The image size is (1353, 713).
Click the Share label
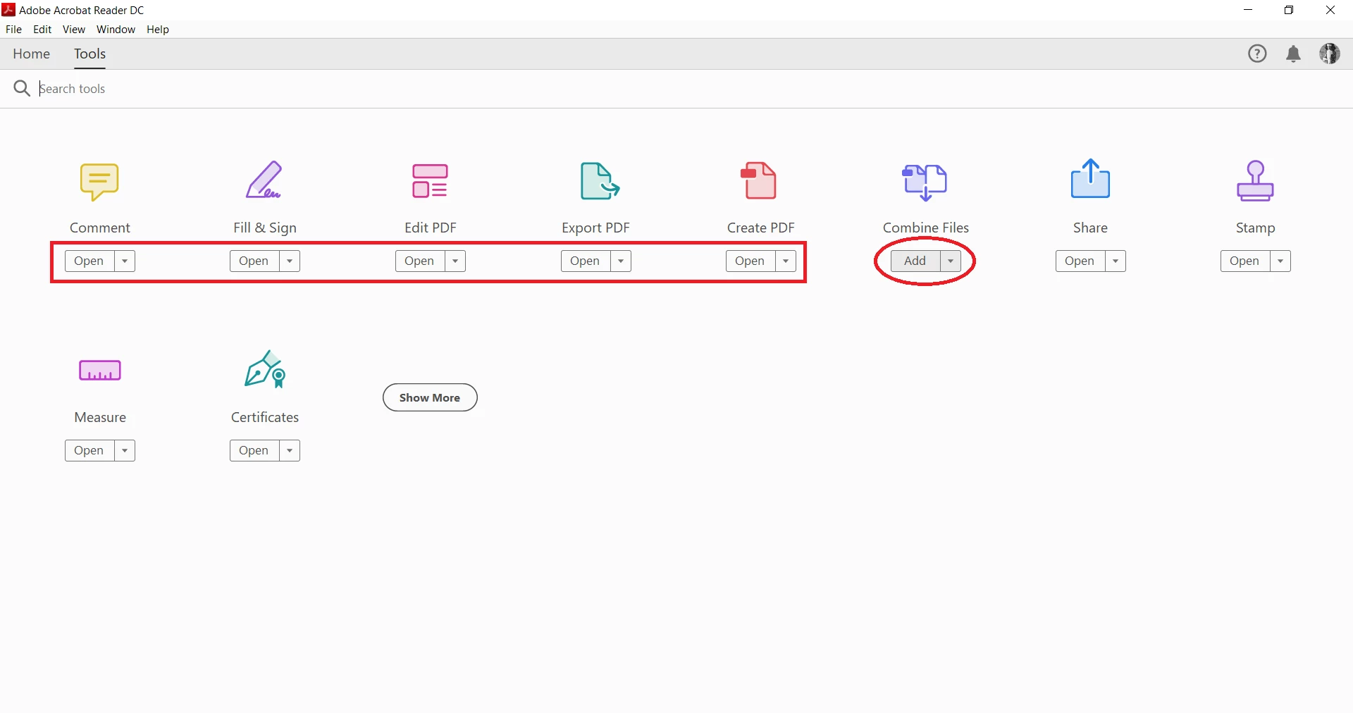(1090, 228)
